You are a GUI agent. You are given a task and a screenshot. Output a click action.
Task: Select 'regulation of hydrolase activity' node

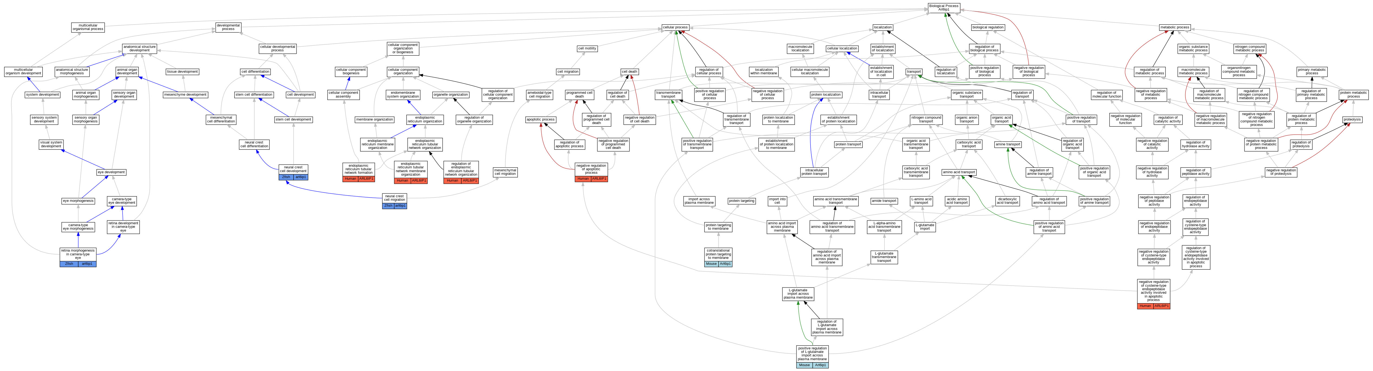[1196, 144]
